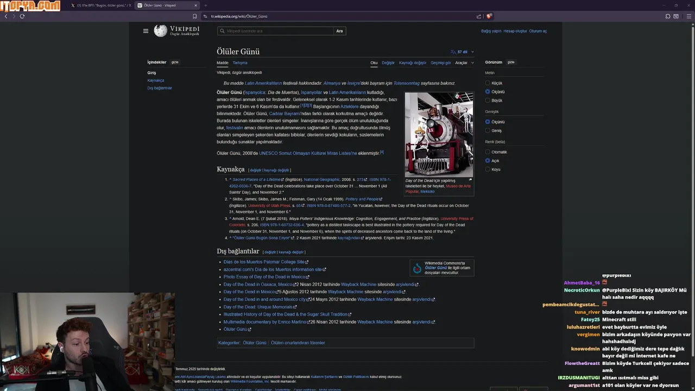The image size is (695, 391).
Task: Close the Ölüler Günü browser tab
Action: pos(195,5)
